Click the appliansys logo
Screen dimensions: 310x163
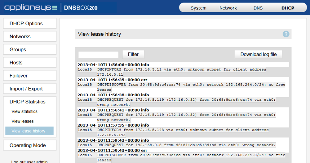point(31,8)
